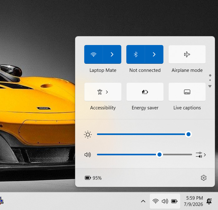The height and width of the screenshot is (210, 218).
Task: Show hidden icons in system tray
Action: (143, 201)
